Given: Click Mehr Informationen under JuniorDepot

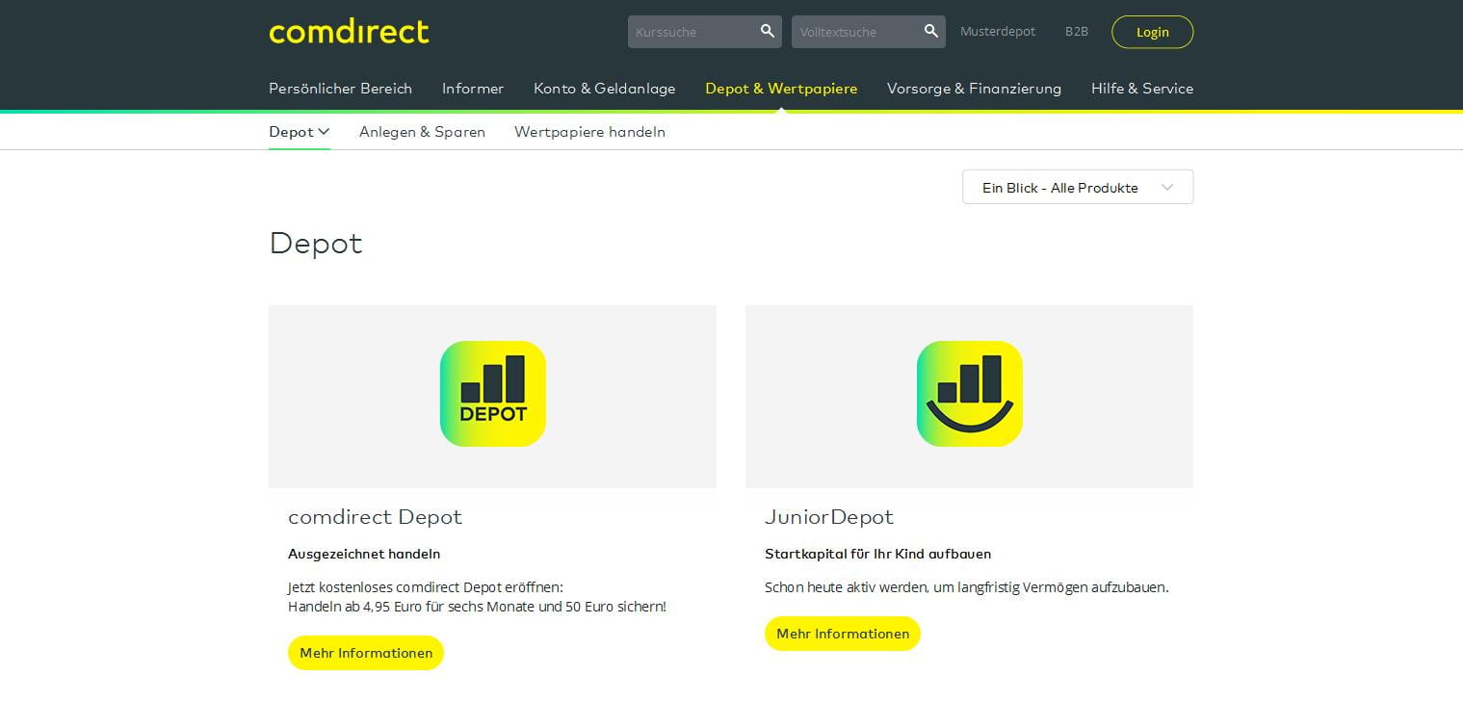Looking at the screenshot, I should 843,634.
